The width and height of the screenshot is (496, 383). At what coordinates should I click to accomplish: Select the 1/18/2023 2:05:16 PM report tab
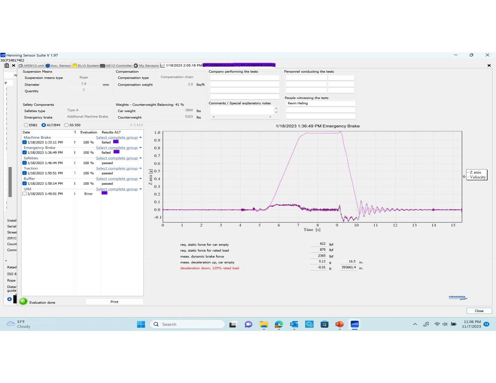click(x=181, y=65)
